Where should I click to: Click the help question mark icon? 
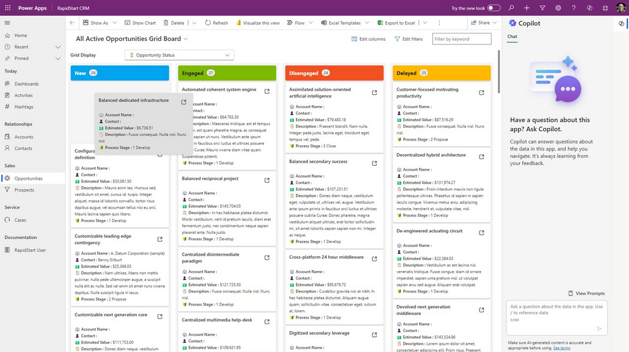(x=573, y=8)
